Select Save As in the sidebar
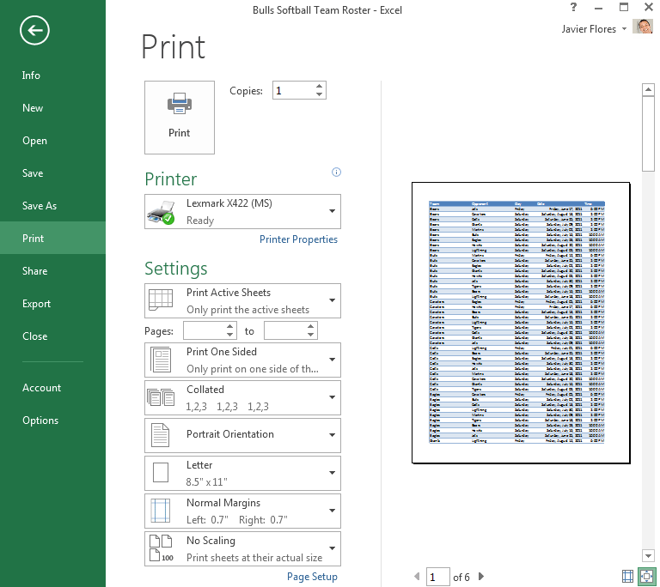Image resolution: width=660 pixels, height=587 pixels. (40, 206)
